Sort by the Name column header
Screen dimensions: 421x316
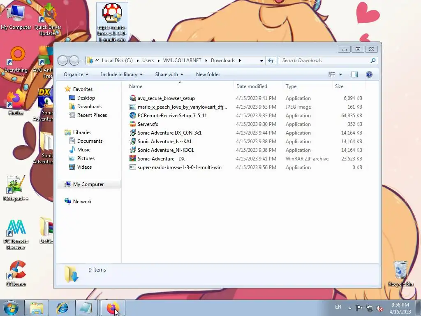(180, 86)
